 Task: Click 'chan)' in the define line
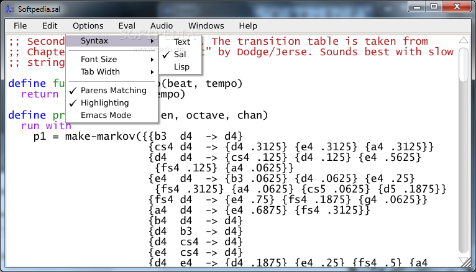[252, 116]
